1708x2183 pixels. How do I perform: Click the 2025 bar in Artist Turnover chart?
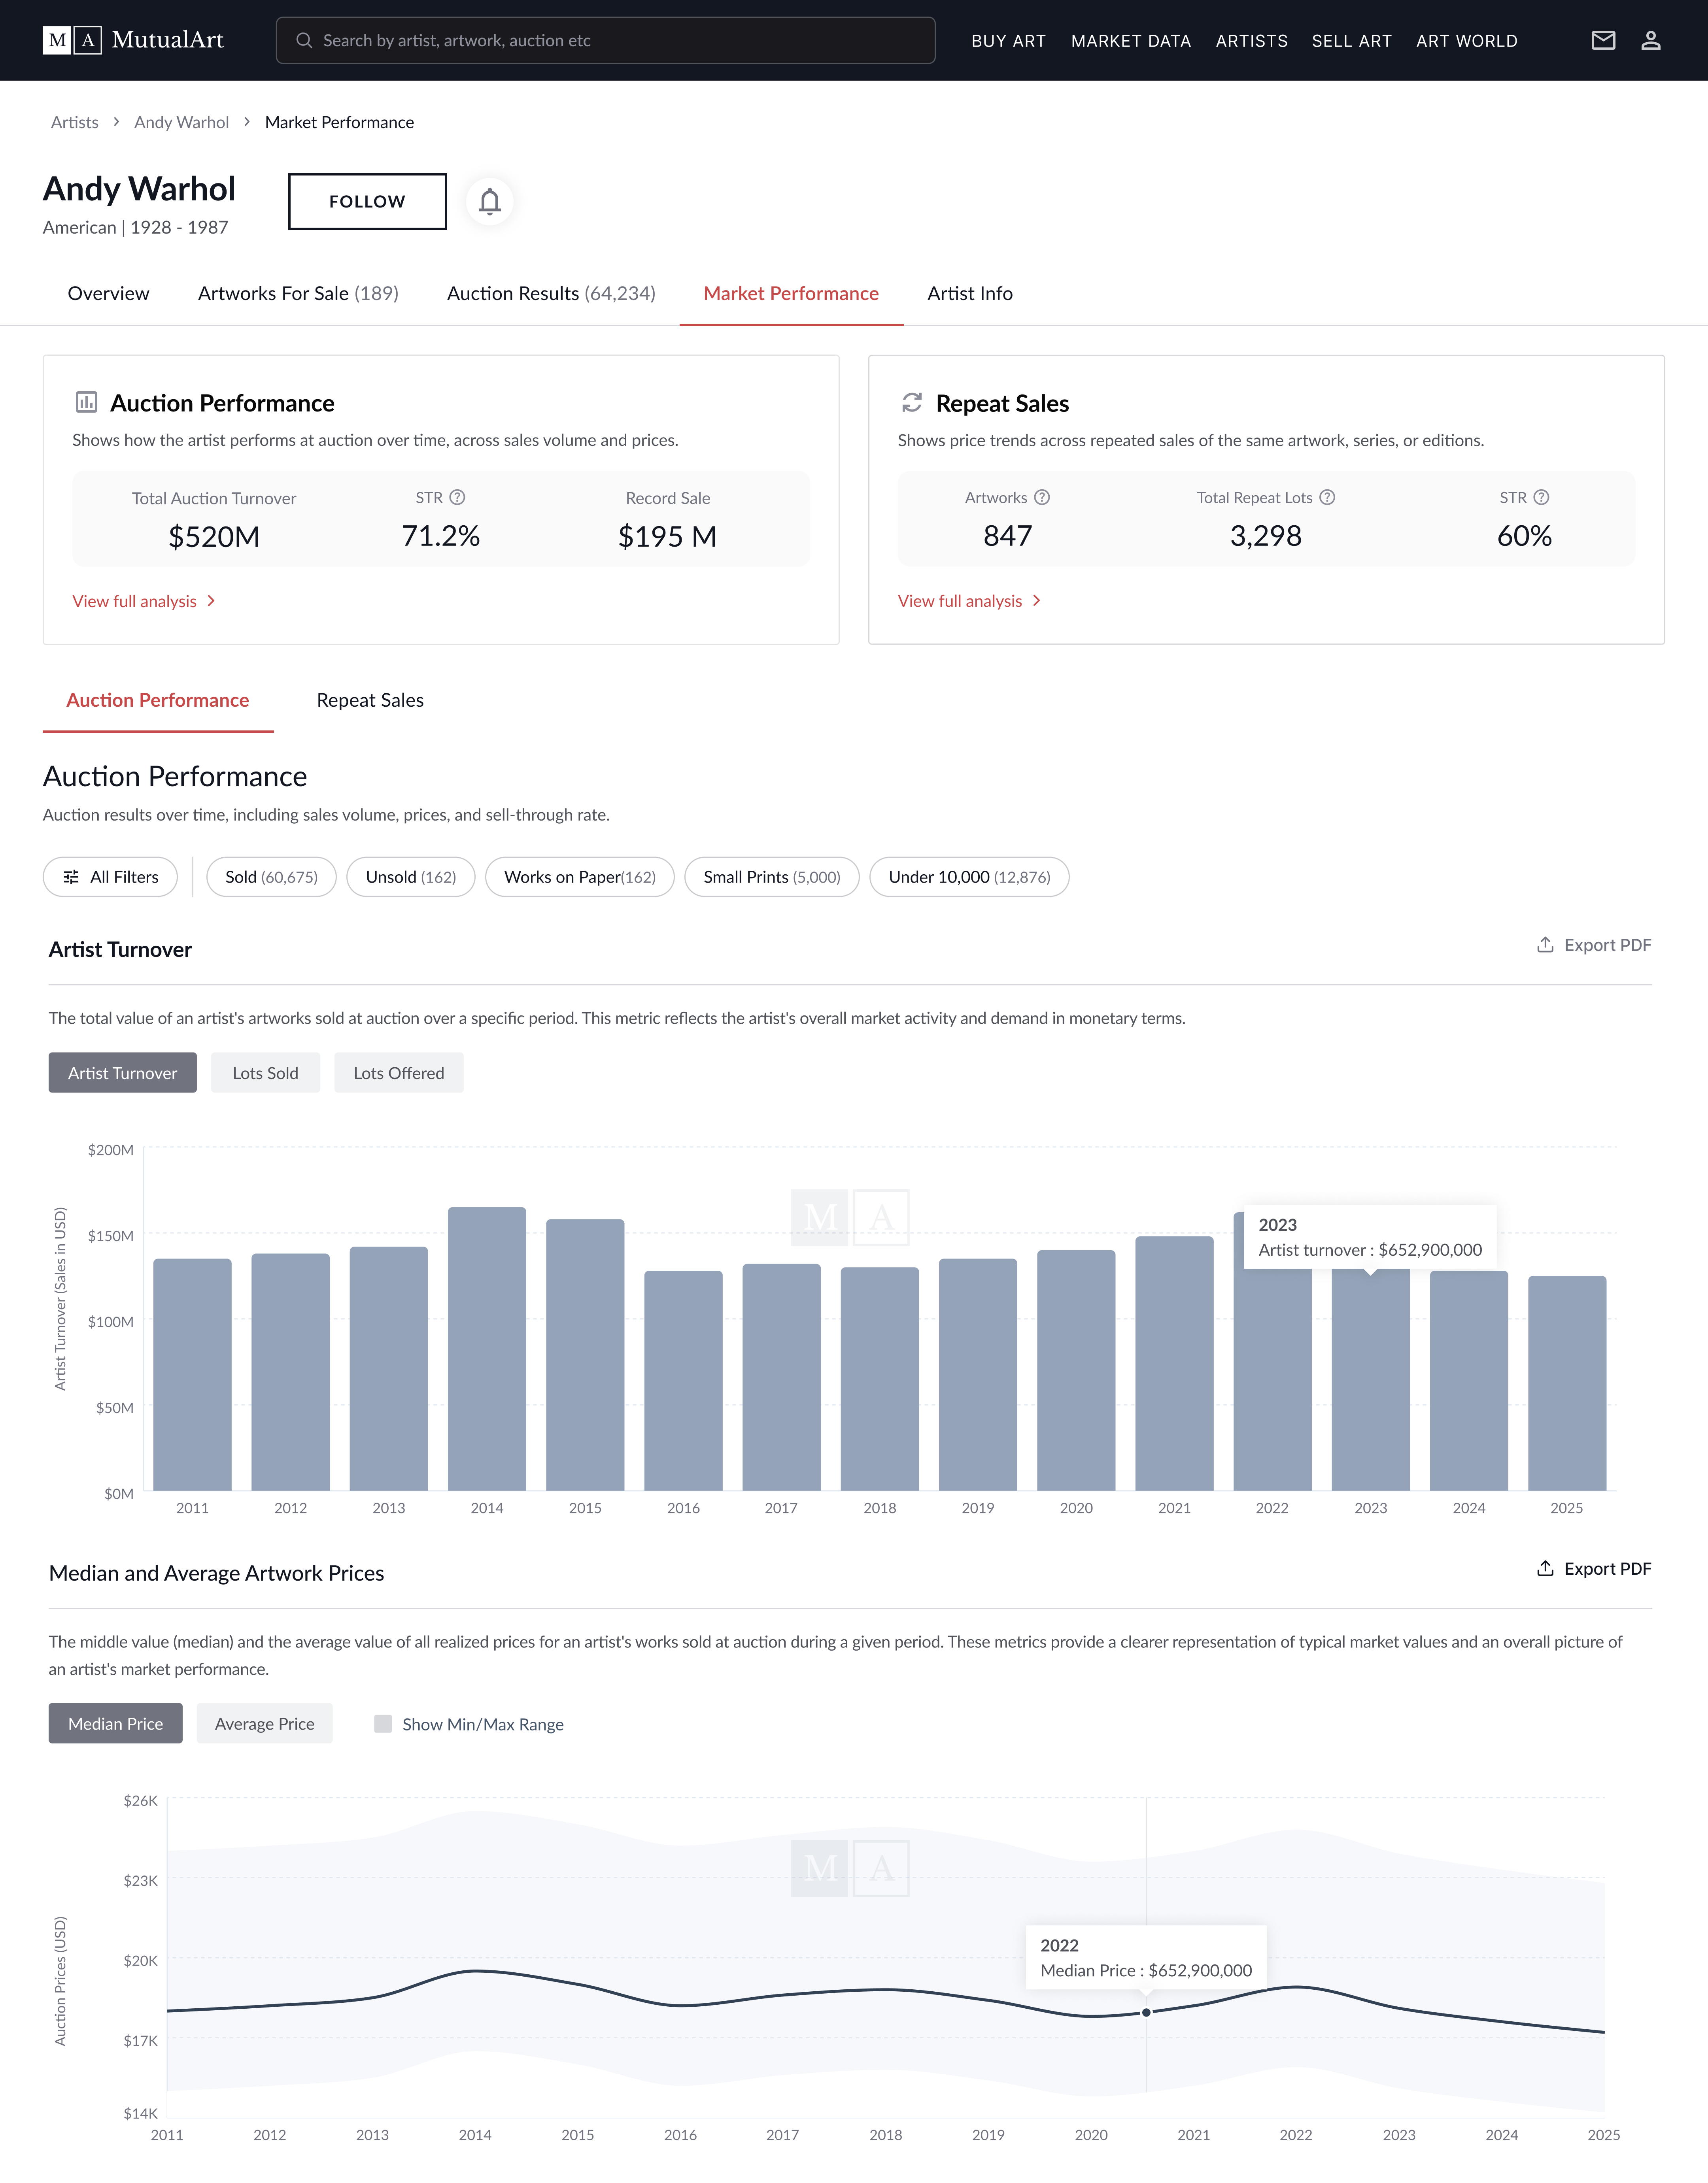(x=1567, y=1383)
